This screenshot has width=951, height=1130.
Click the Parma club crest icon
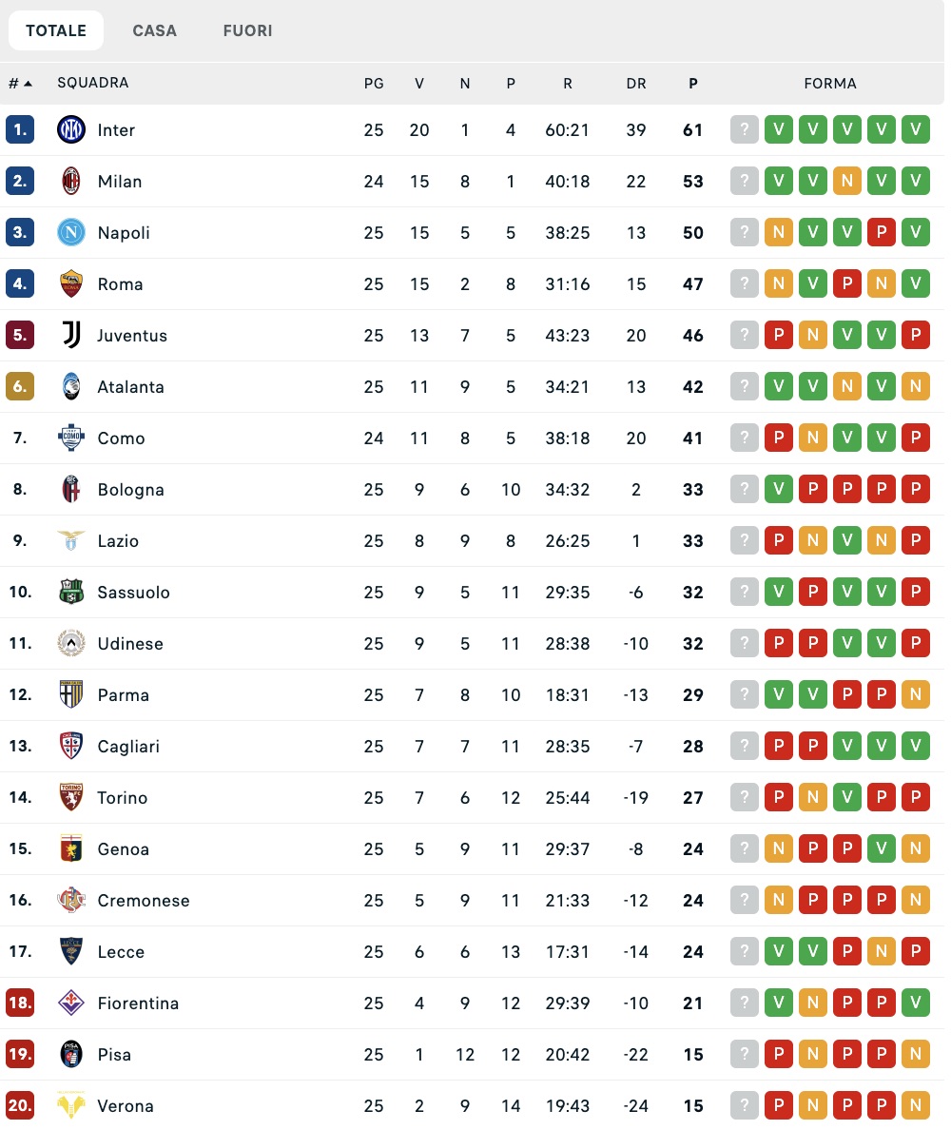(x=71, y=695)
